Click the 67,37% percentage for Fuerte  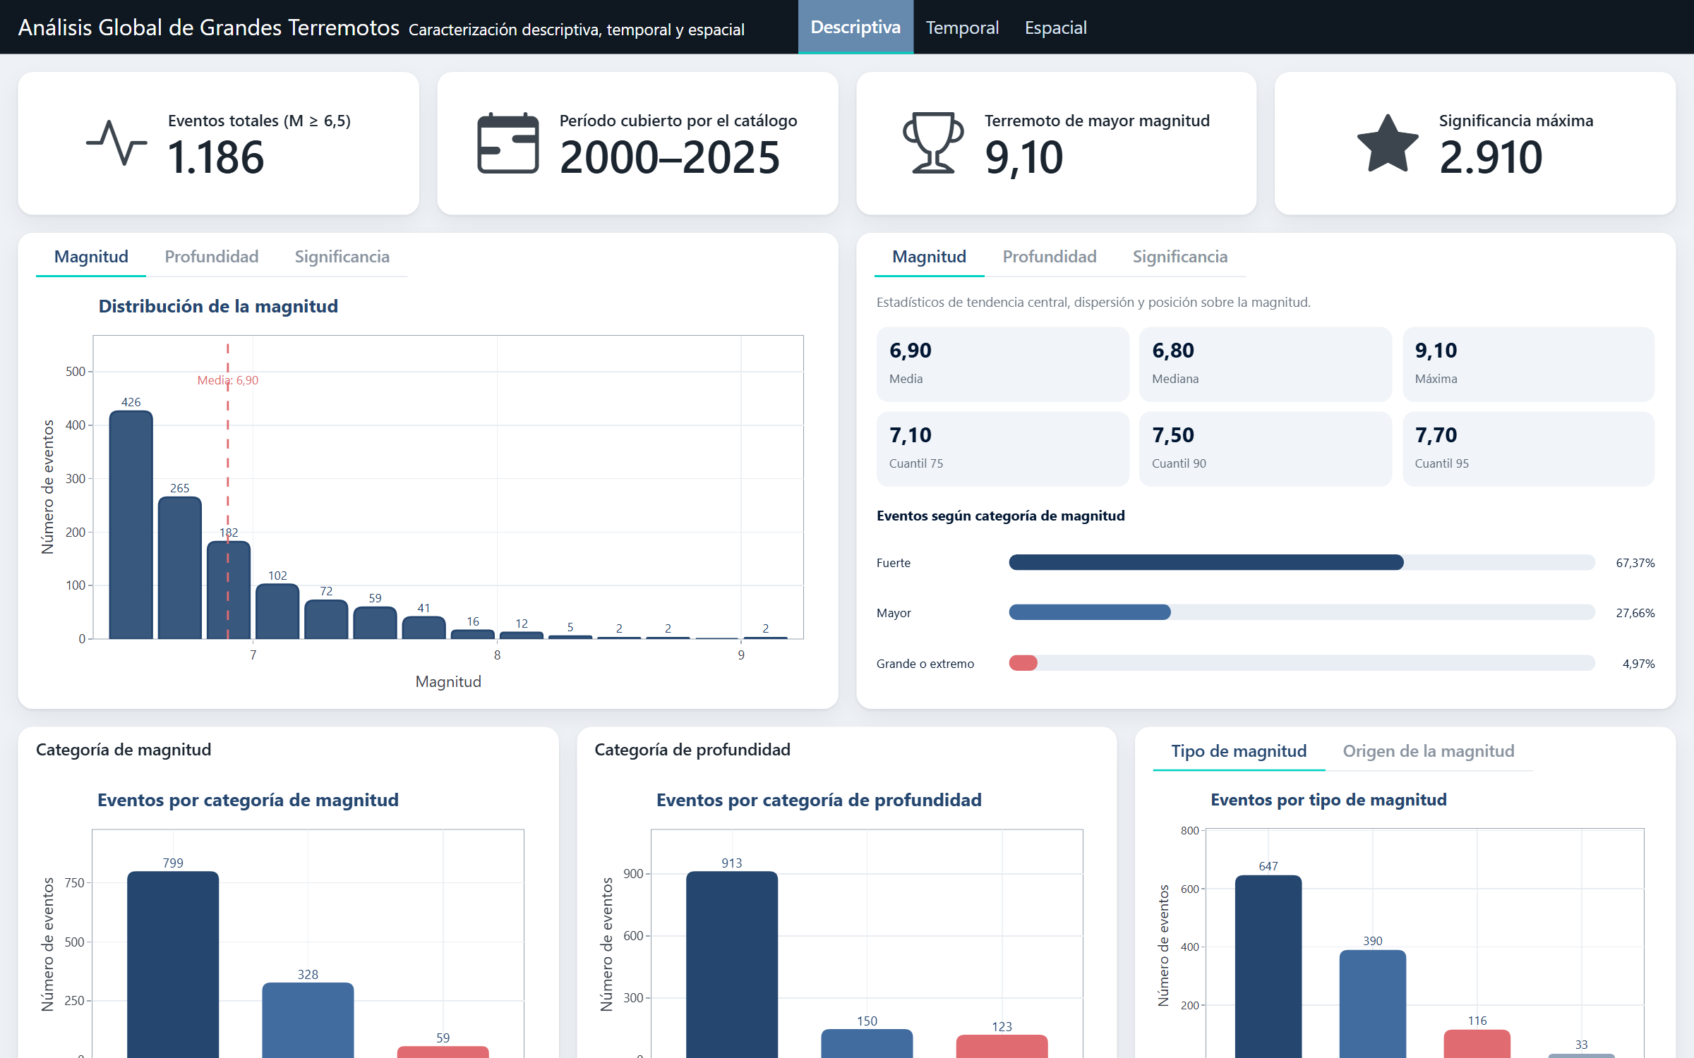click(x=1635, y=563)
